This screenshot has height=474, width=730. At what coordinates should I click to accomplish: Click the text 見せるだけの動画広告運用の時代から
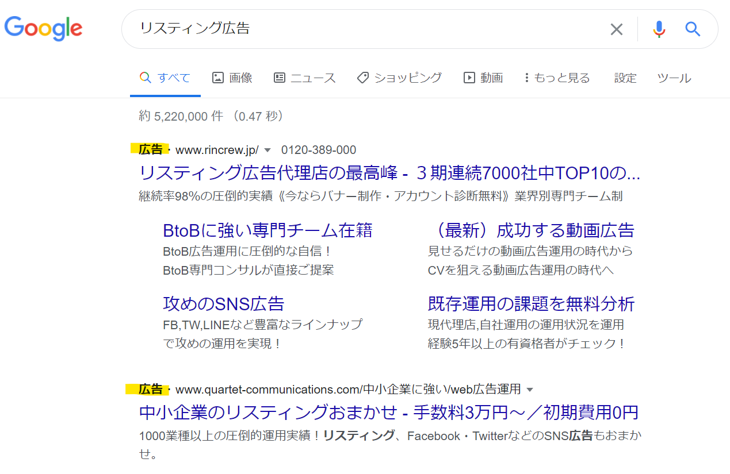[x=530, y=251]
